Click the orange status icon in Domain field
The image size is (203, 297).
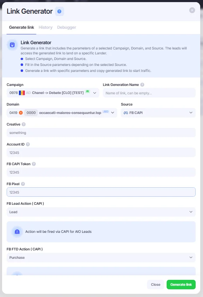(x=21, y=113)
